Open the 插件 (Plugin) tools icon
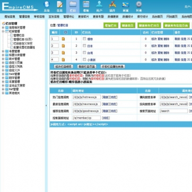The height and width of the screenshot is (192, 192). [112, 5]
